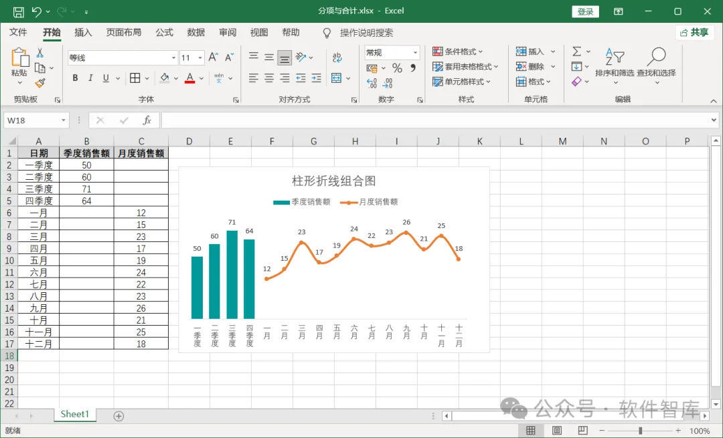Center text horizontally

[269, 78]
